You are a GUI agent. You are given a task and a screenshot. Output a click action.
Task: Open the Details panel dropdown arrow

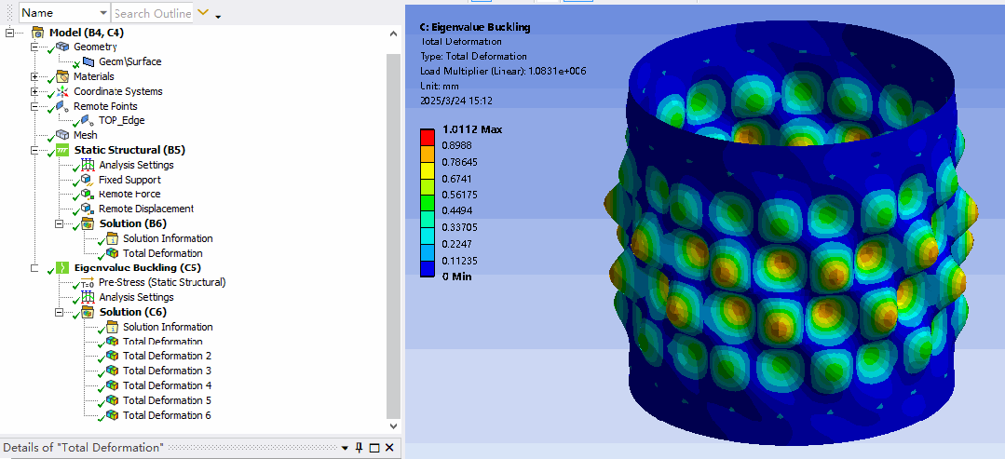(x=345, y=448)
